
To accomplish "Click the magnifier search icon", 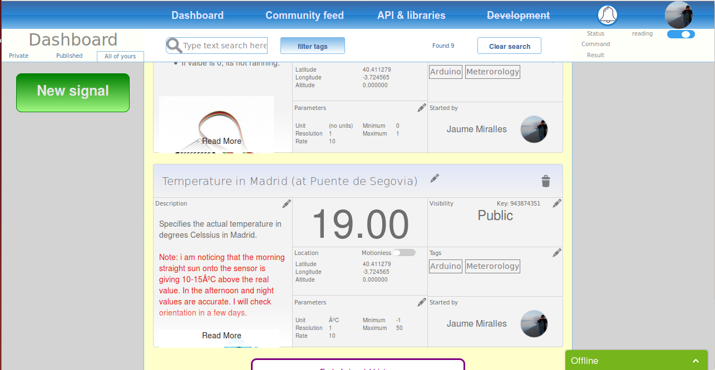I will (174, 46).
